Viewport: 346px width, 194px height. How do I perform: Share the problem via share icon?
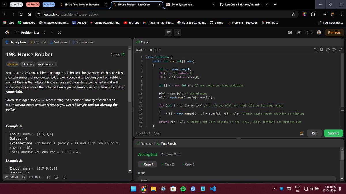[x=57, y=177]
